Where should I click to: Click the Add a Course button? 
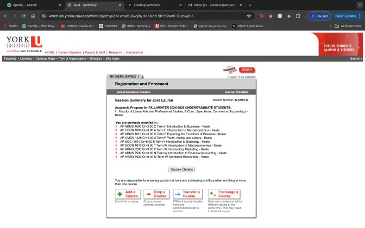click(x=128, y=194)
